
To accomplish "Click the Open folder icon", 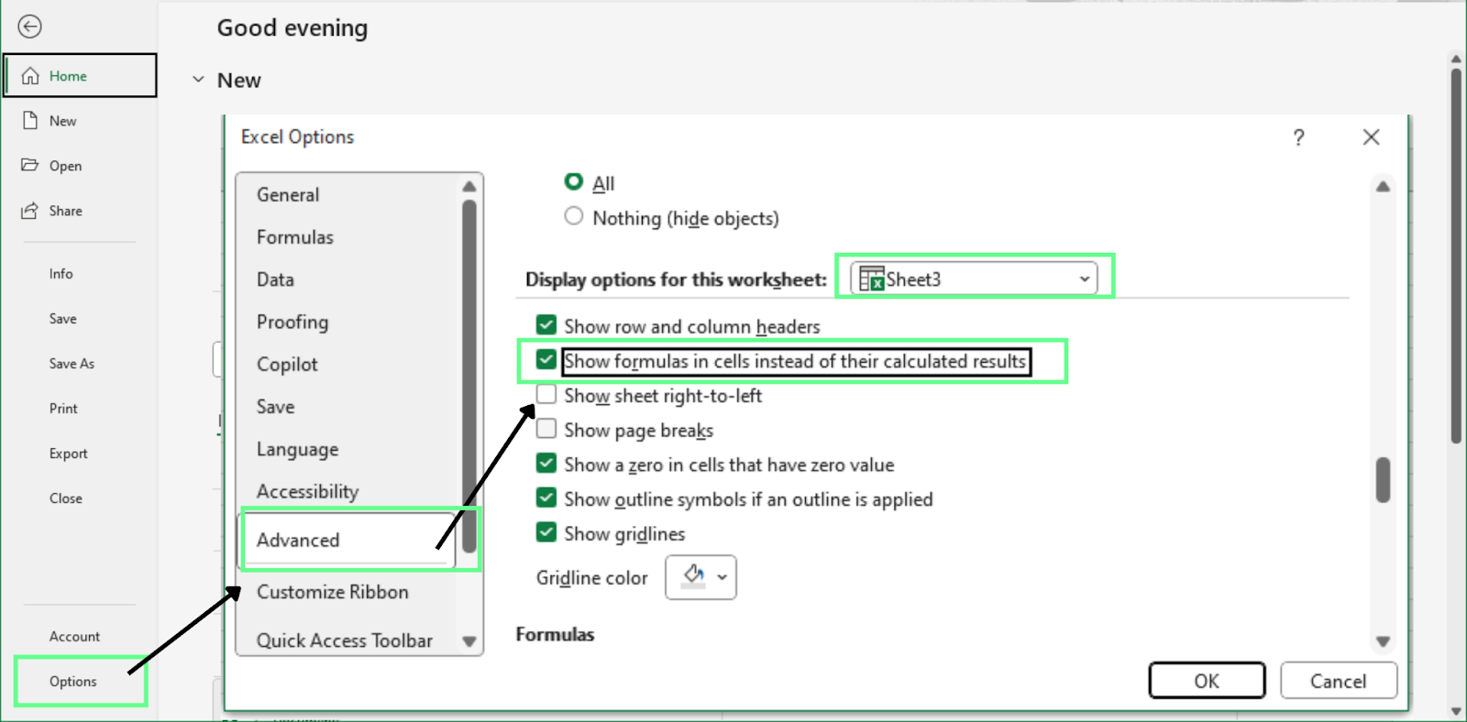I will click(30, 165).
